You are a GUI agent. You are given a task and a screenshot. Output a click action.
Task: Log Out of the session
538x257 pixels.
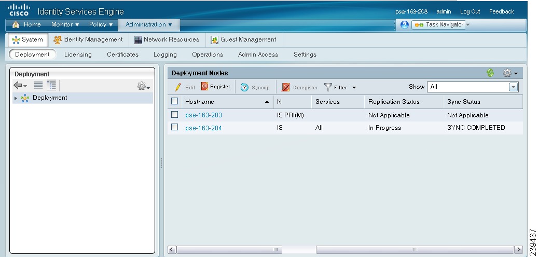click(x=470, y=11)
